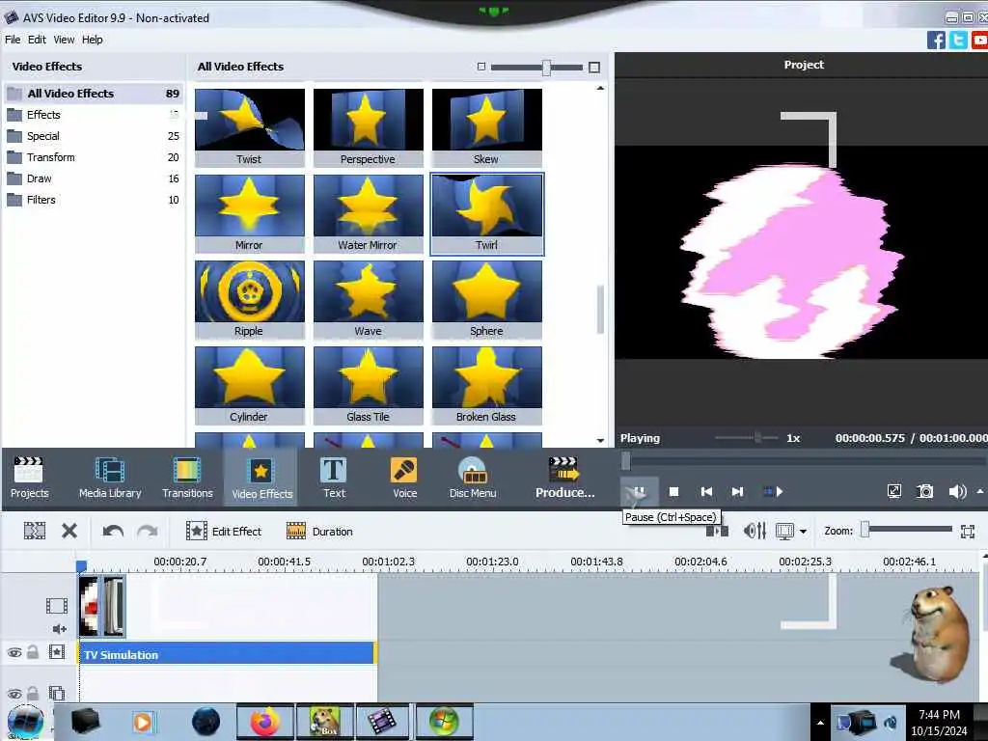Viewport: 988px width, 741px height.
Task: Click the trim/split icon in timeline toolbar
Action: coord(35,532)
